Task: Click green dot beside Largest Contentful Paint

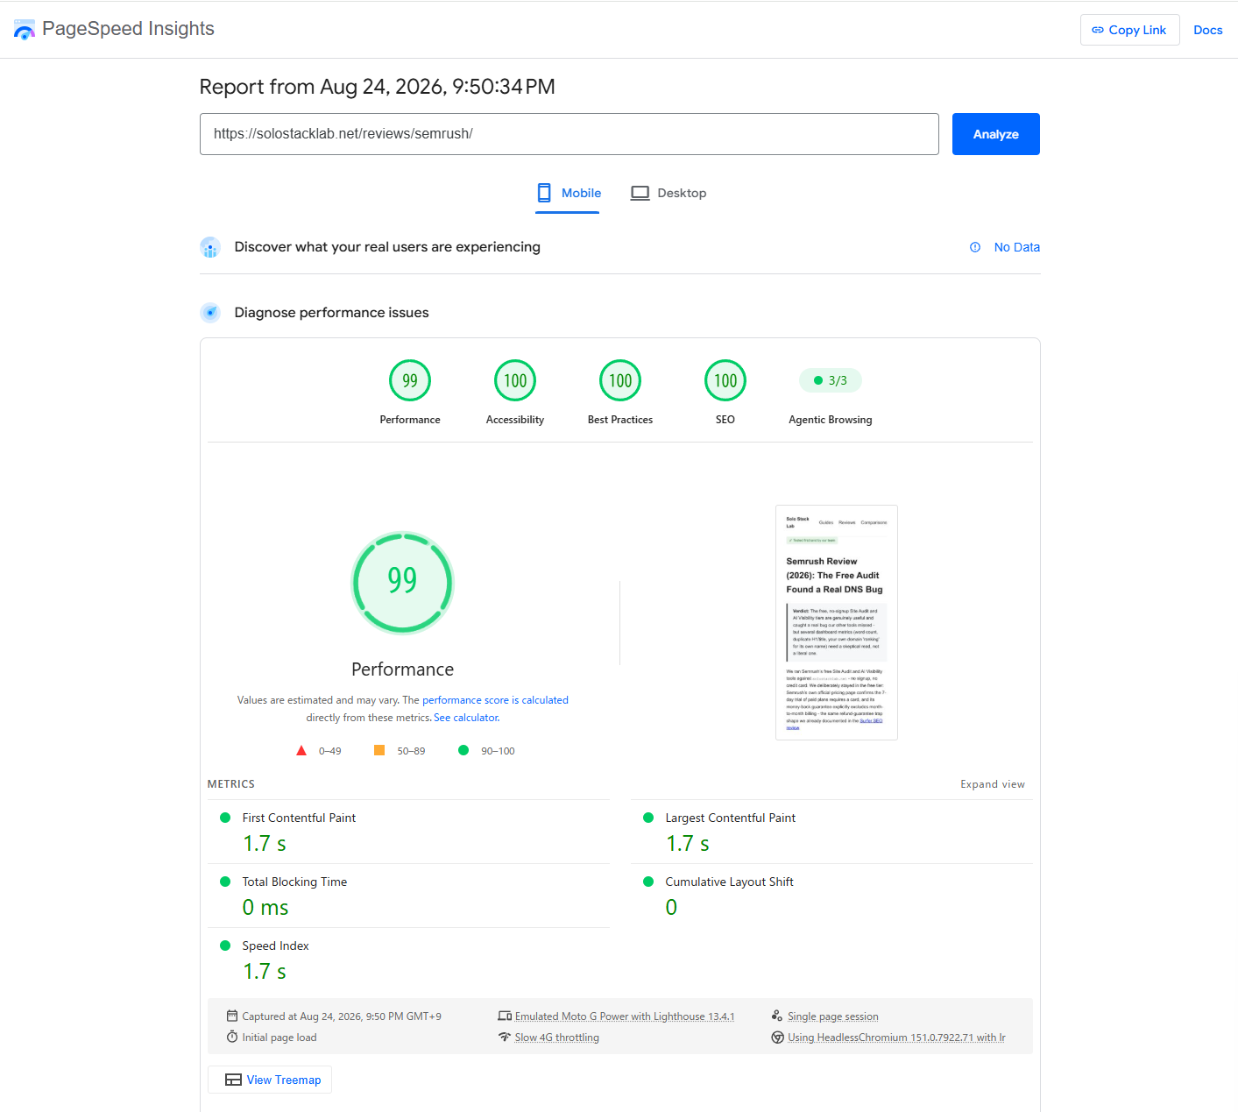Action: tap(648, 818)
